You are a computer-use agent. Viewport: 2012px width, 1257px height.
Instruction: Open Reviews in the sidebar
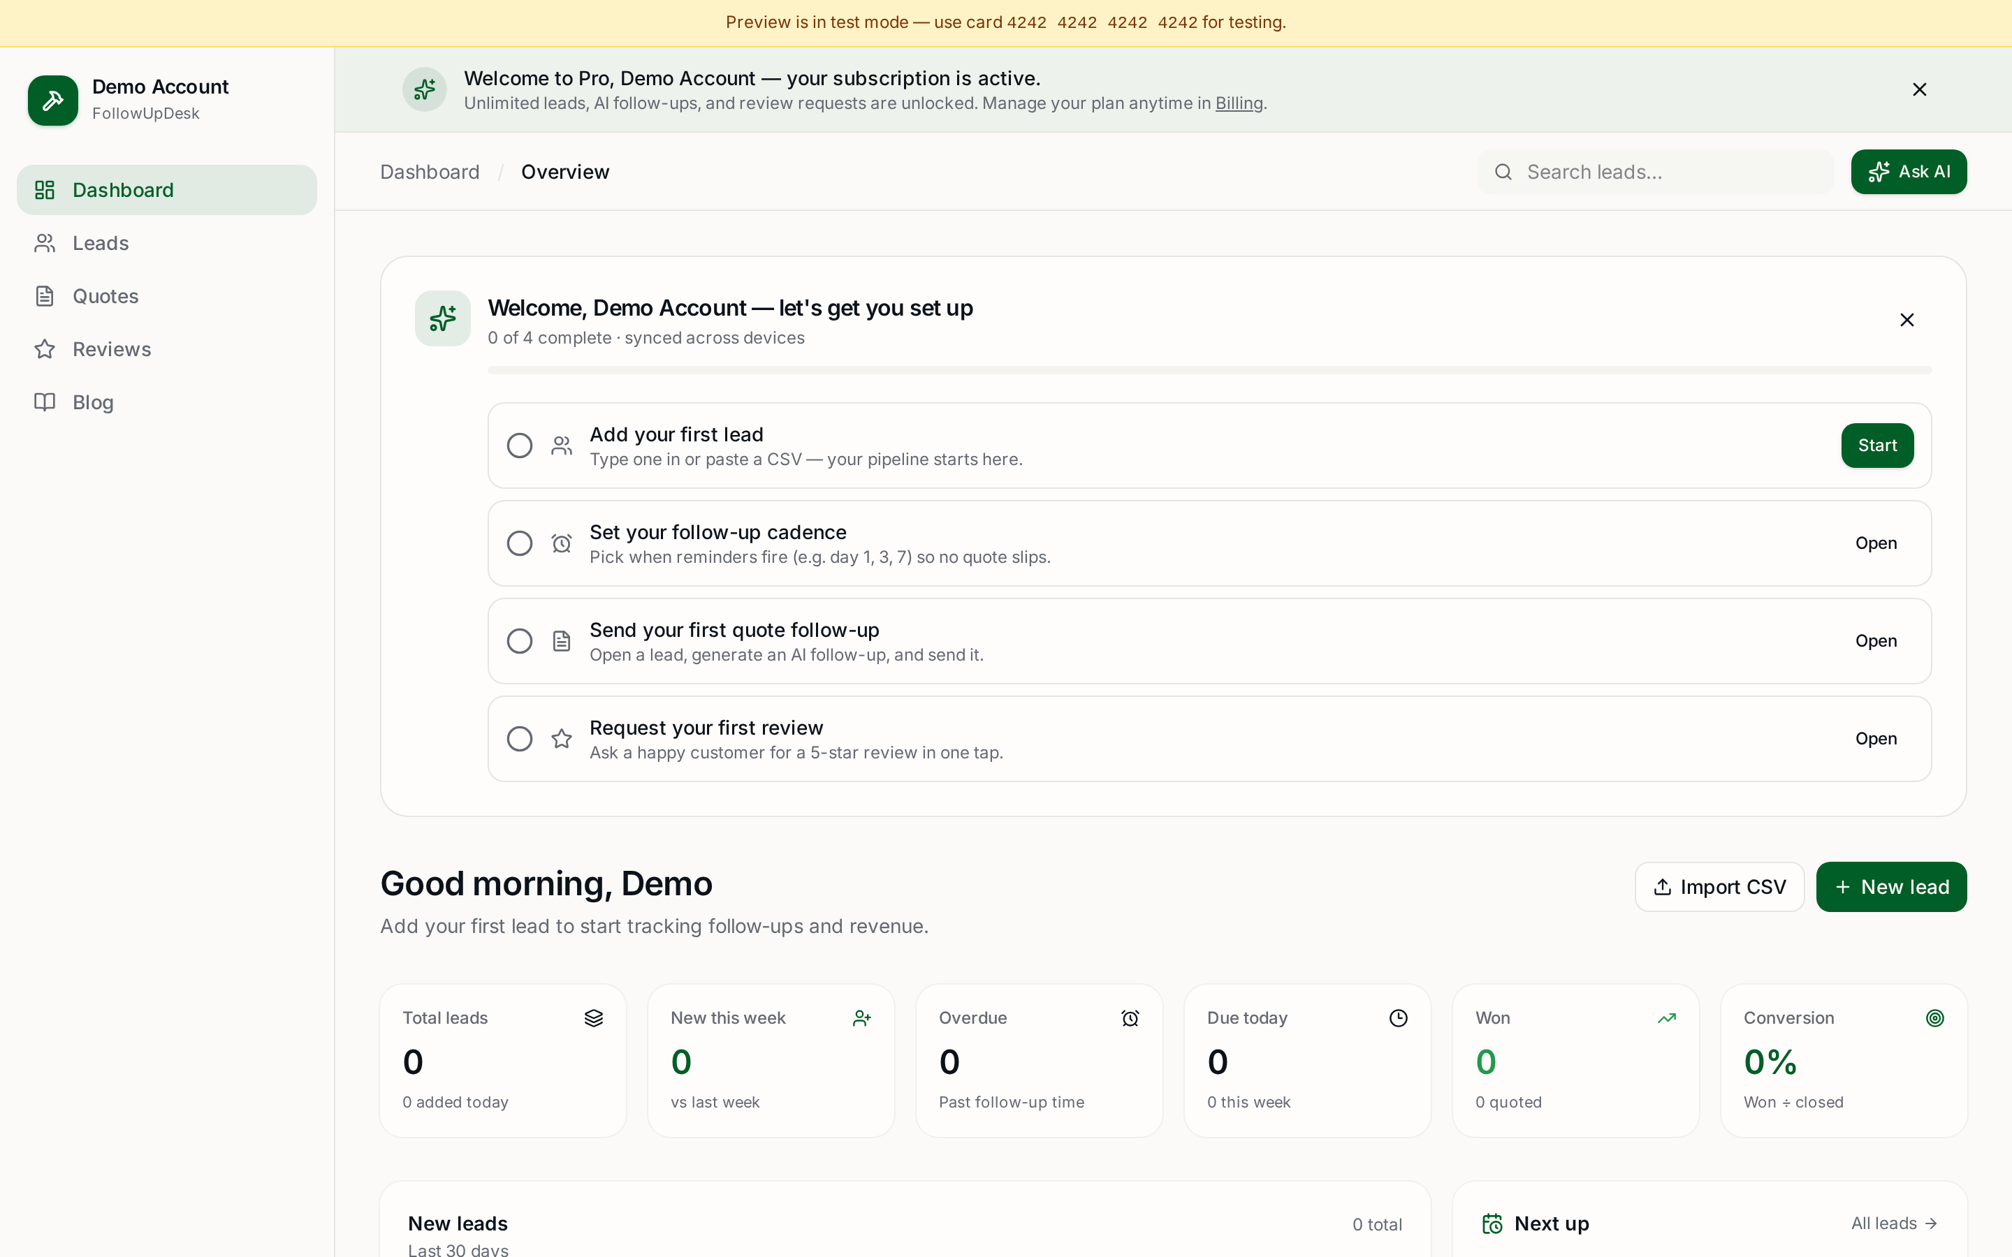(166, 349)
